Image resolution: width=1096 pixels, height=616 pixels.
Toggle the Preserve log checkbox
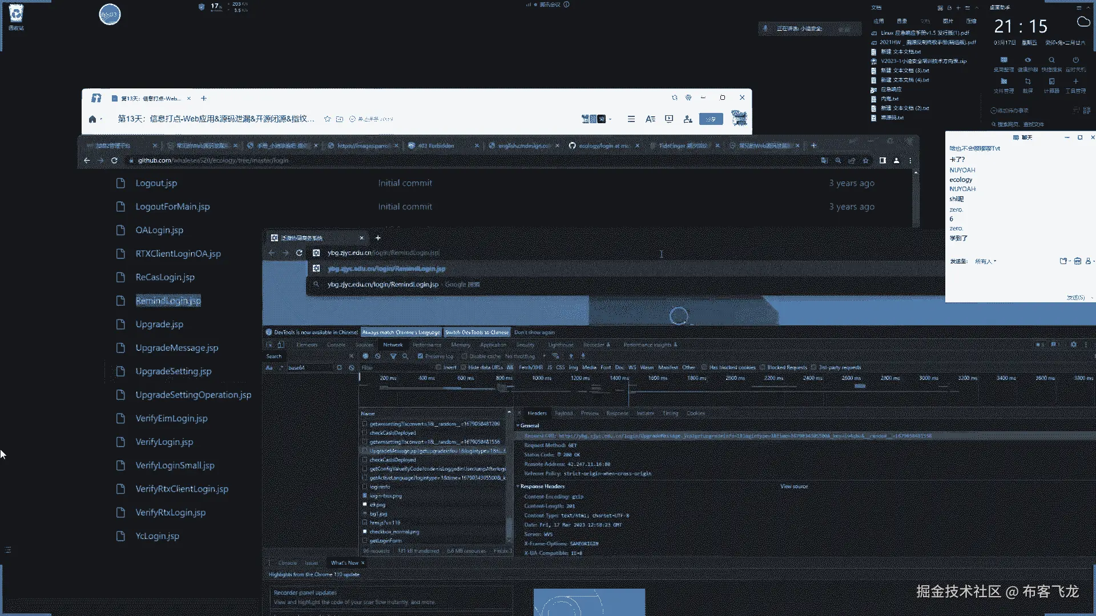[421, 356]
